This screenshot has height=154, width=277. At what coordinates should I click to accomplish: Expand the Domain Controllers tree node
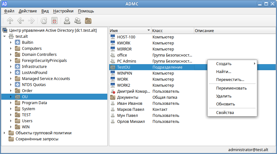point(11,54)
